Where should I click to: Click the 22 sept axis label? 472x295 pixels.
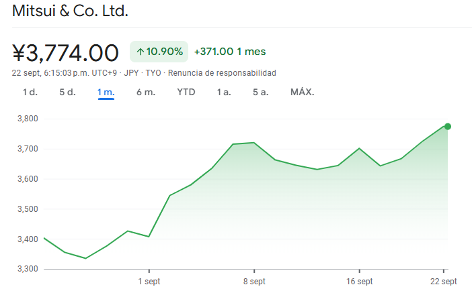(443, 282)
